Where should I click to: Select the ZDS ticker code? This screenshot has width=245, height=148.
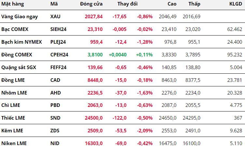(x=55, y=131)
